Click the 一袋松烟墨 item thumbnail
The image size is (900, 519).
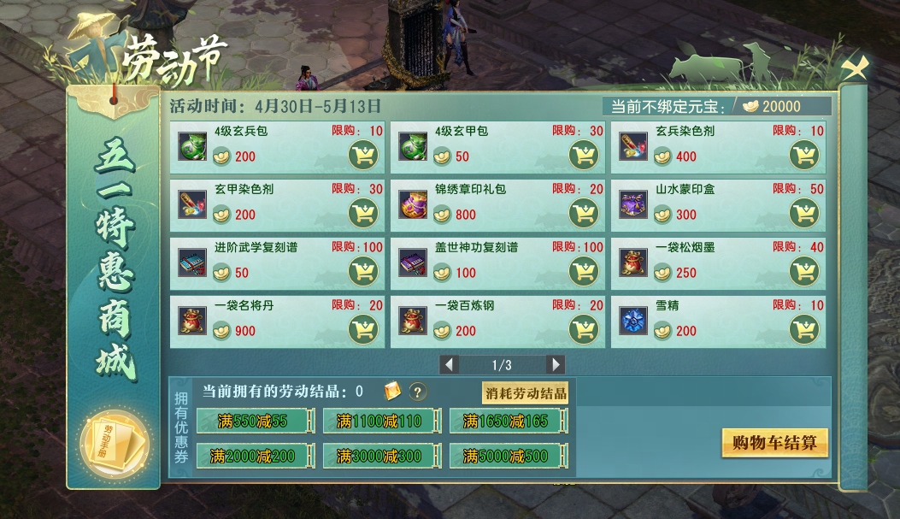[633, 263]
